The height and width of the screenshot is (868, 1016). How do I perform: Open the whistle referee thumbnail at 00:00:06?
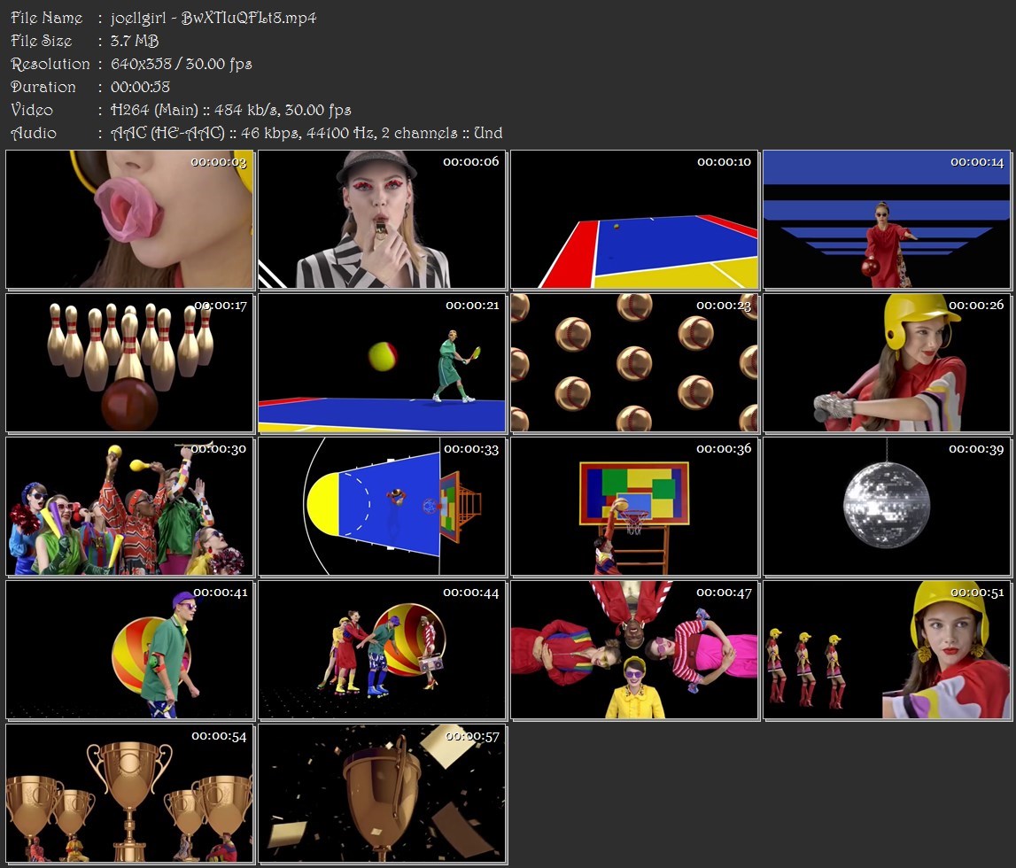tap(382, 219)
